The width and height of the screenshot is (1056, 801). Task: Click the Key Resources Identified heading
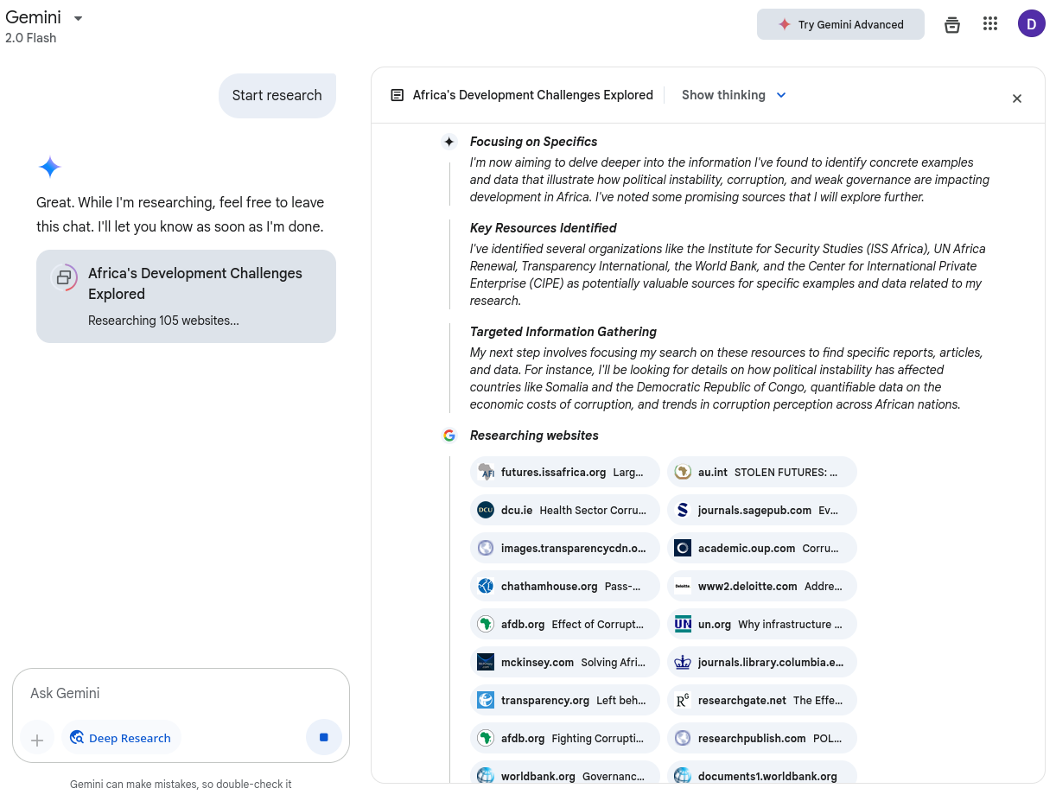(544, 228)
